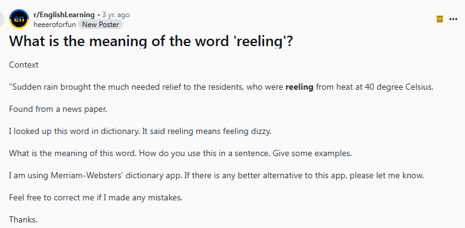Click the quoted 'Sudden rain brought' sentence
The image size is (465, 228).
tap(221, 87)
